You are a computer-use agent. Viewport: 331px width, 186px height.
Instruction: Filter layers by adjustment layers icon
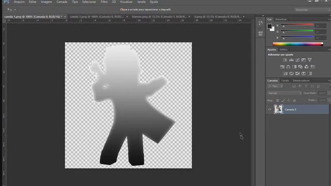[x=300, y=86]
